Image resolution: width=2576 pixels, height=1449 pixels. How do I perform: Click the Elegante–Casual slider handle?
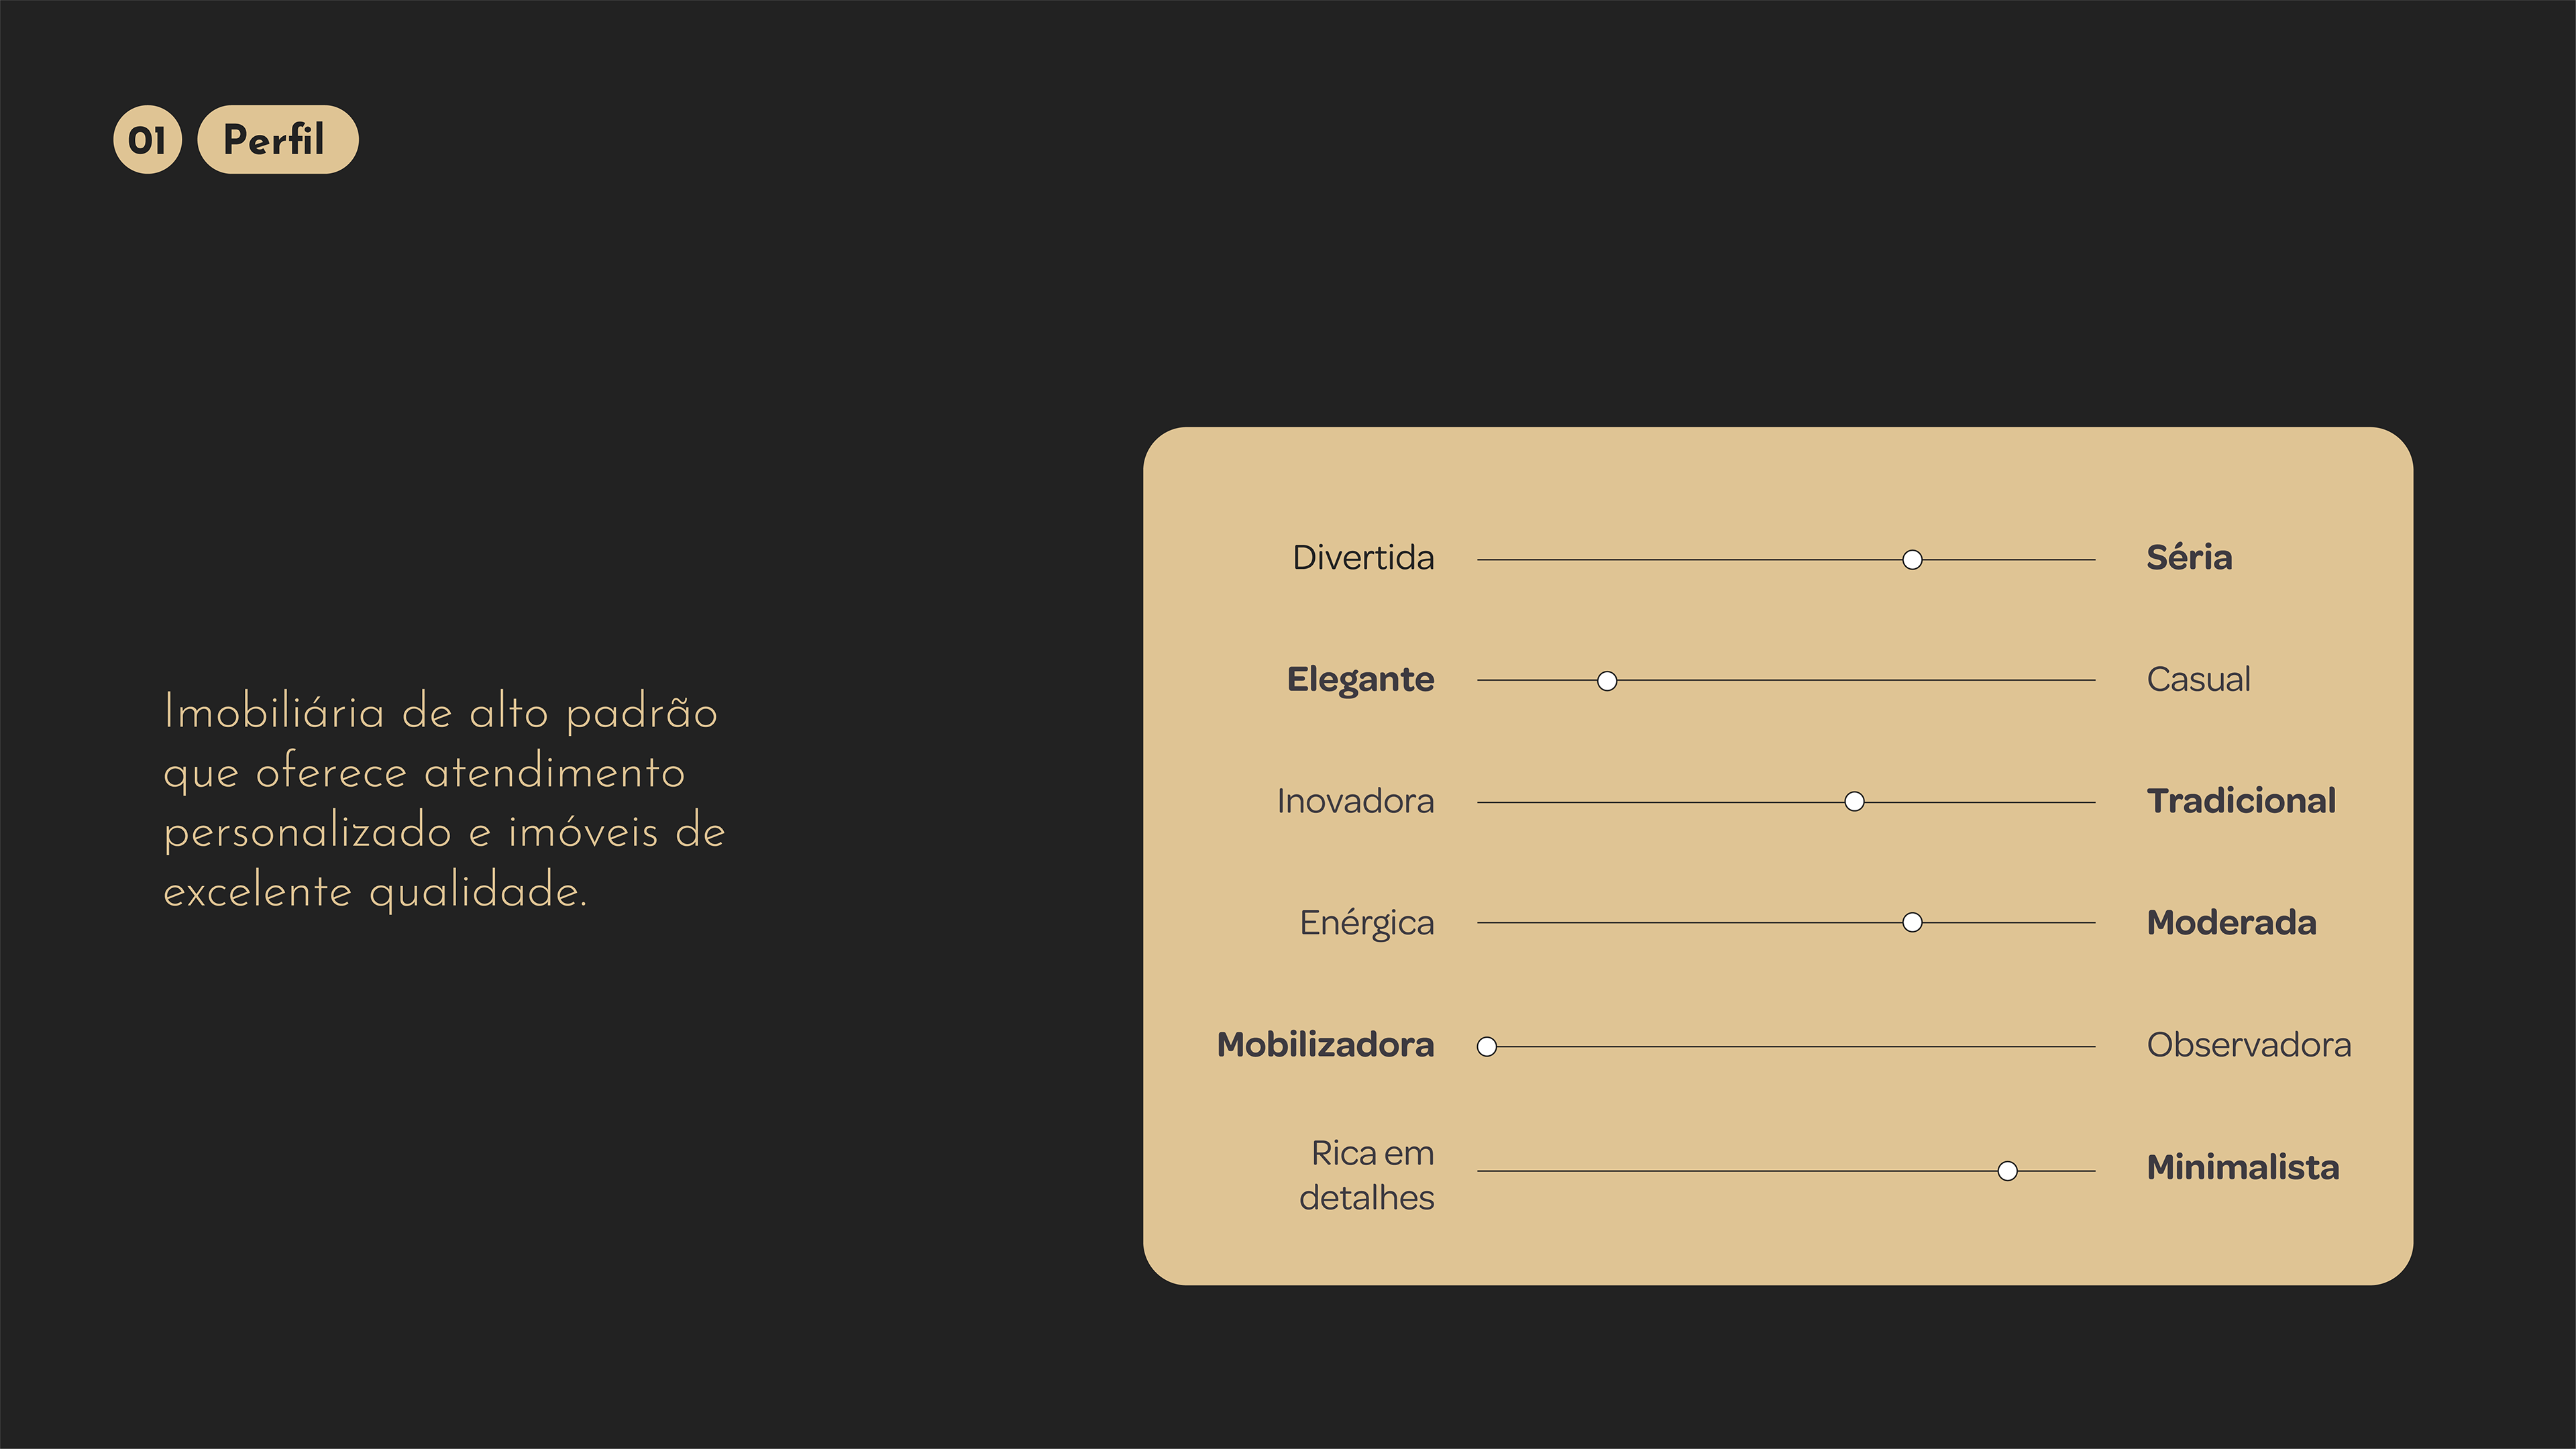pos(1607,681)
